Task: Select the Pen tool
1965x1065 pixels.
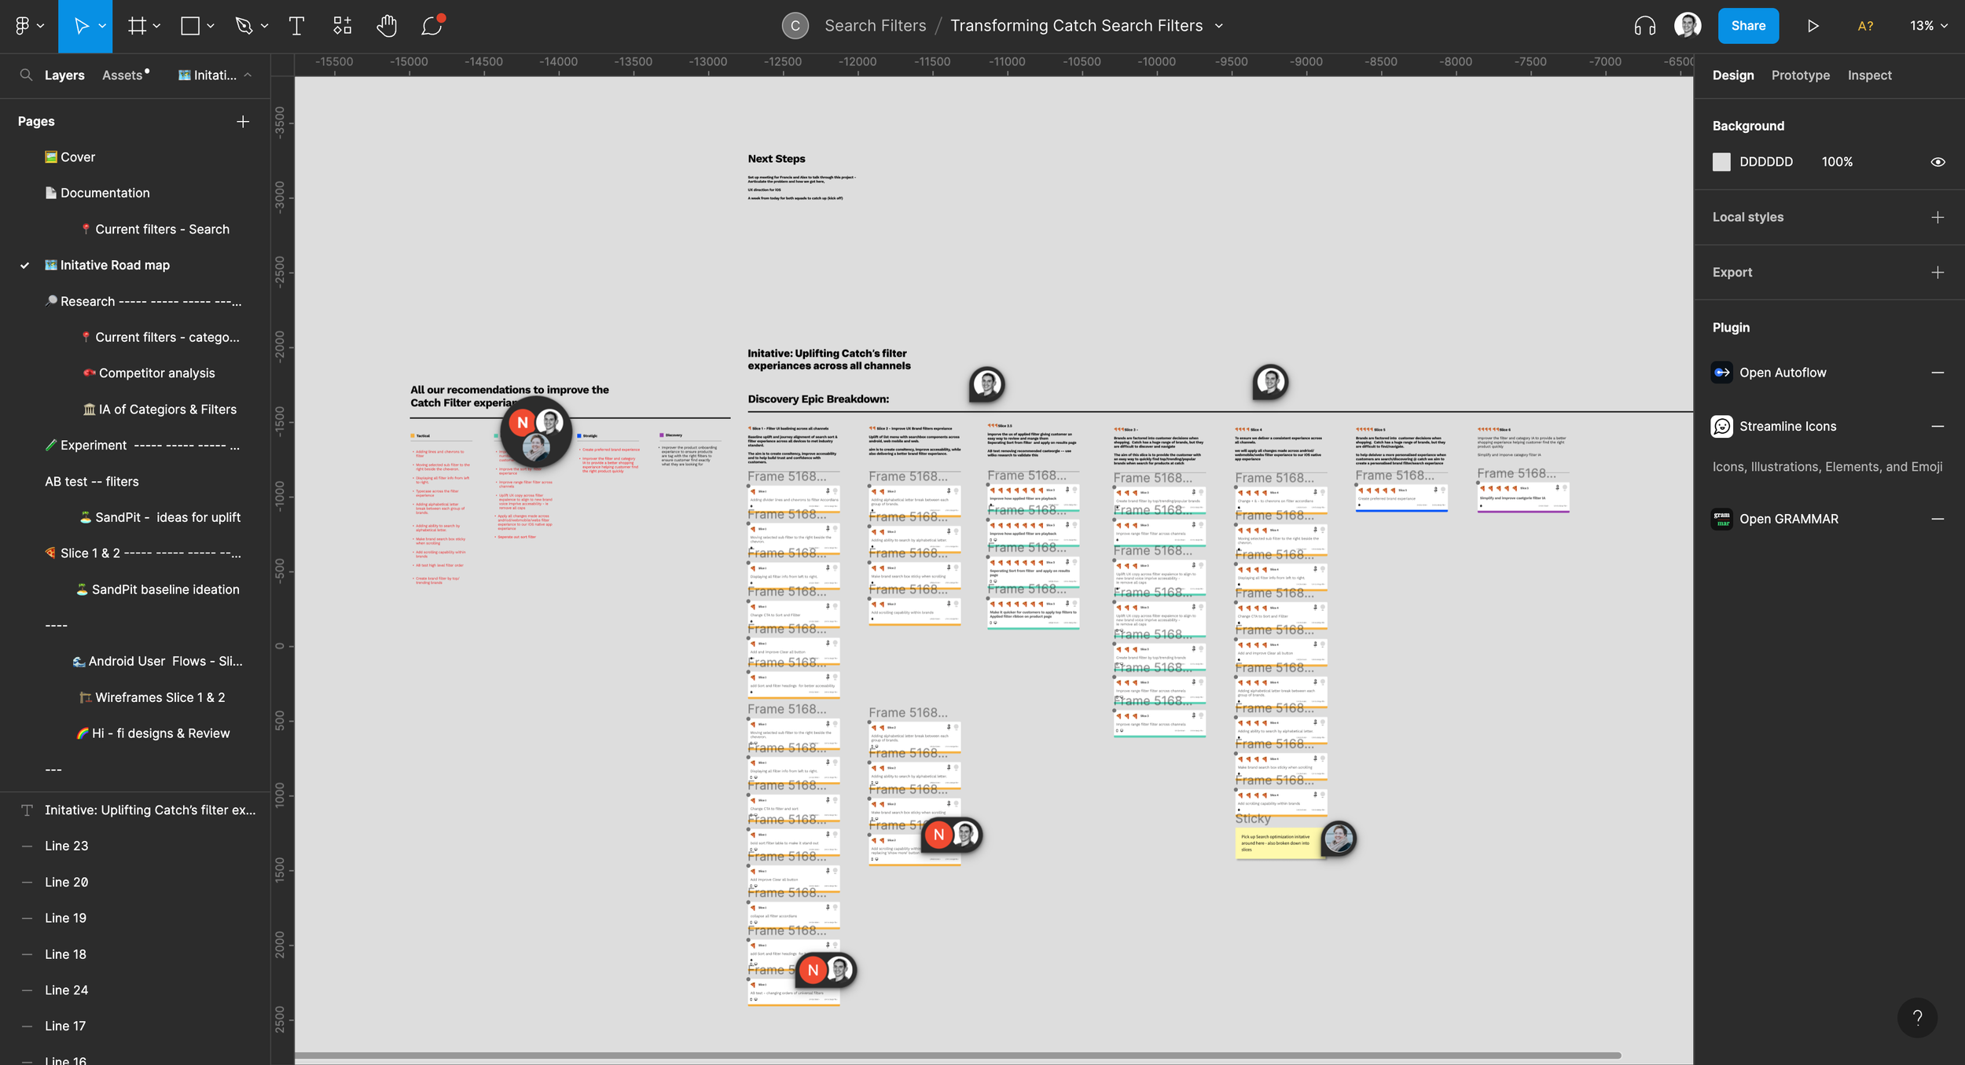Action: [x=244, y=26]
